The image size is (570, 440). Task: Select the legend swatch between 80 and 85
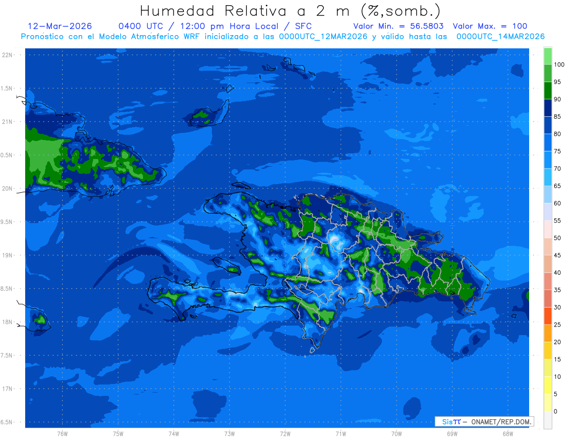[548, 125]
